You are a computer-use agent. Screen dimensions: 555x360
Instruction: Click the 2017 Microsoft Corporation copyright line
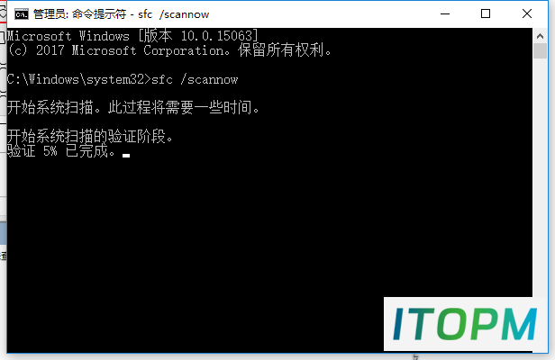click(169, 50)
